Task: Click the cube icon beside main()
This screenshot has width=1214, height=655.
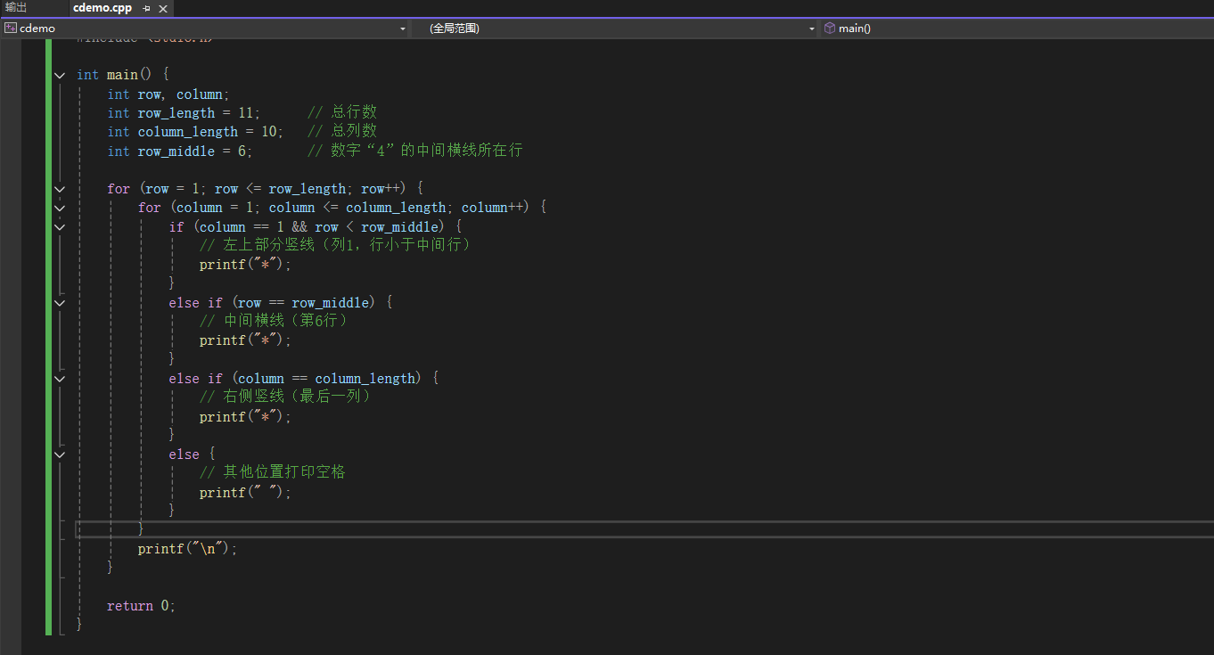Action: (830, 28)
